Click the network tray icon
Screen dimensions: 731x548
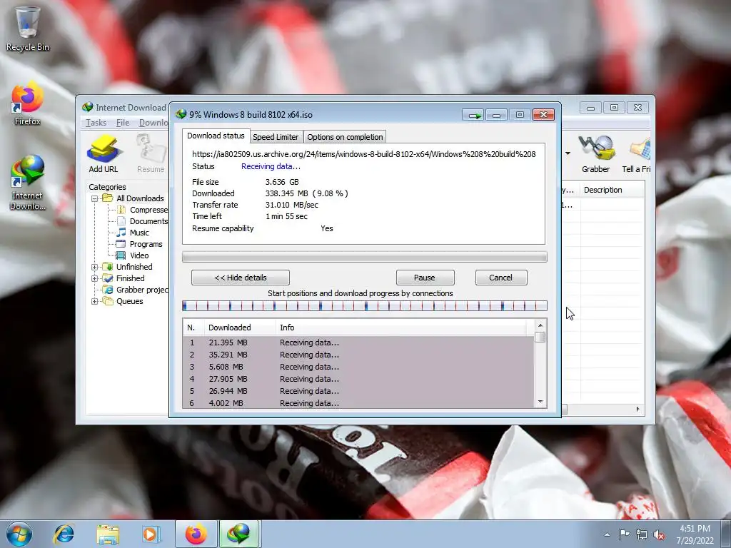tap(642, 535)
